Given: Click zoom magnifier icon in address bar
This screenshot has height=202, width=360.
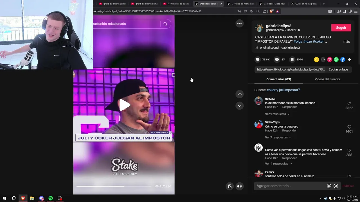Looking at the screenshot, I should tap(258, 11).
